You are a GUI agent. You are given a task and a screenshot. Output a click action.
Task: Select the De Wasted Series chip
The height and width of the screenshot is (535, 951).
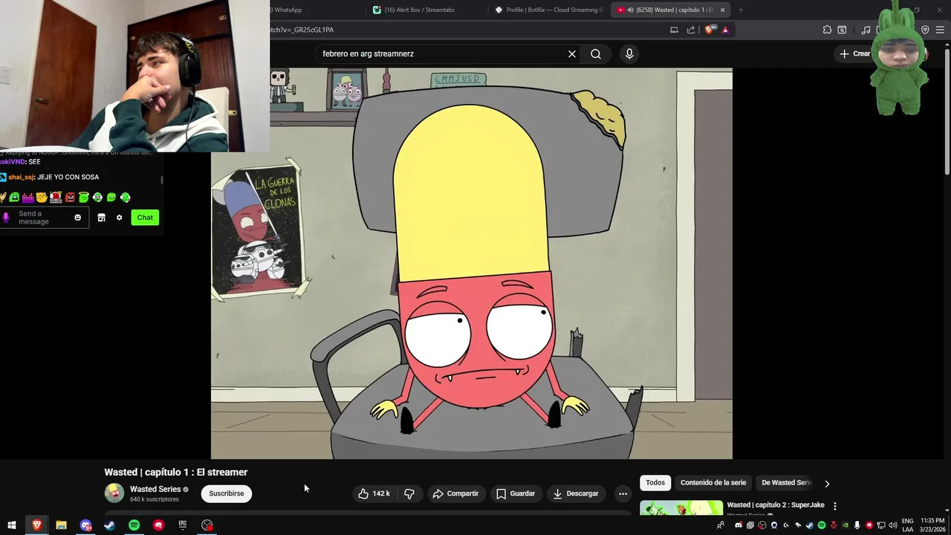click(x=786, y=483)
